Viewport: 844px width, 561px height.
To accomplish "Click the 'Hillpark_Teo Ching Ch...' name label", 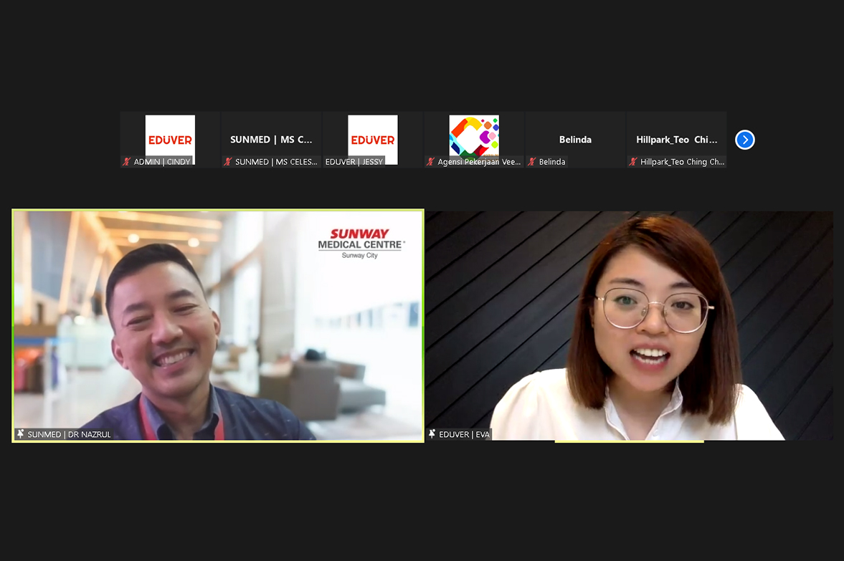I will coord(682,161).
